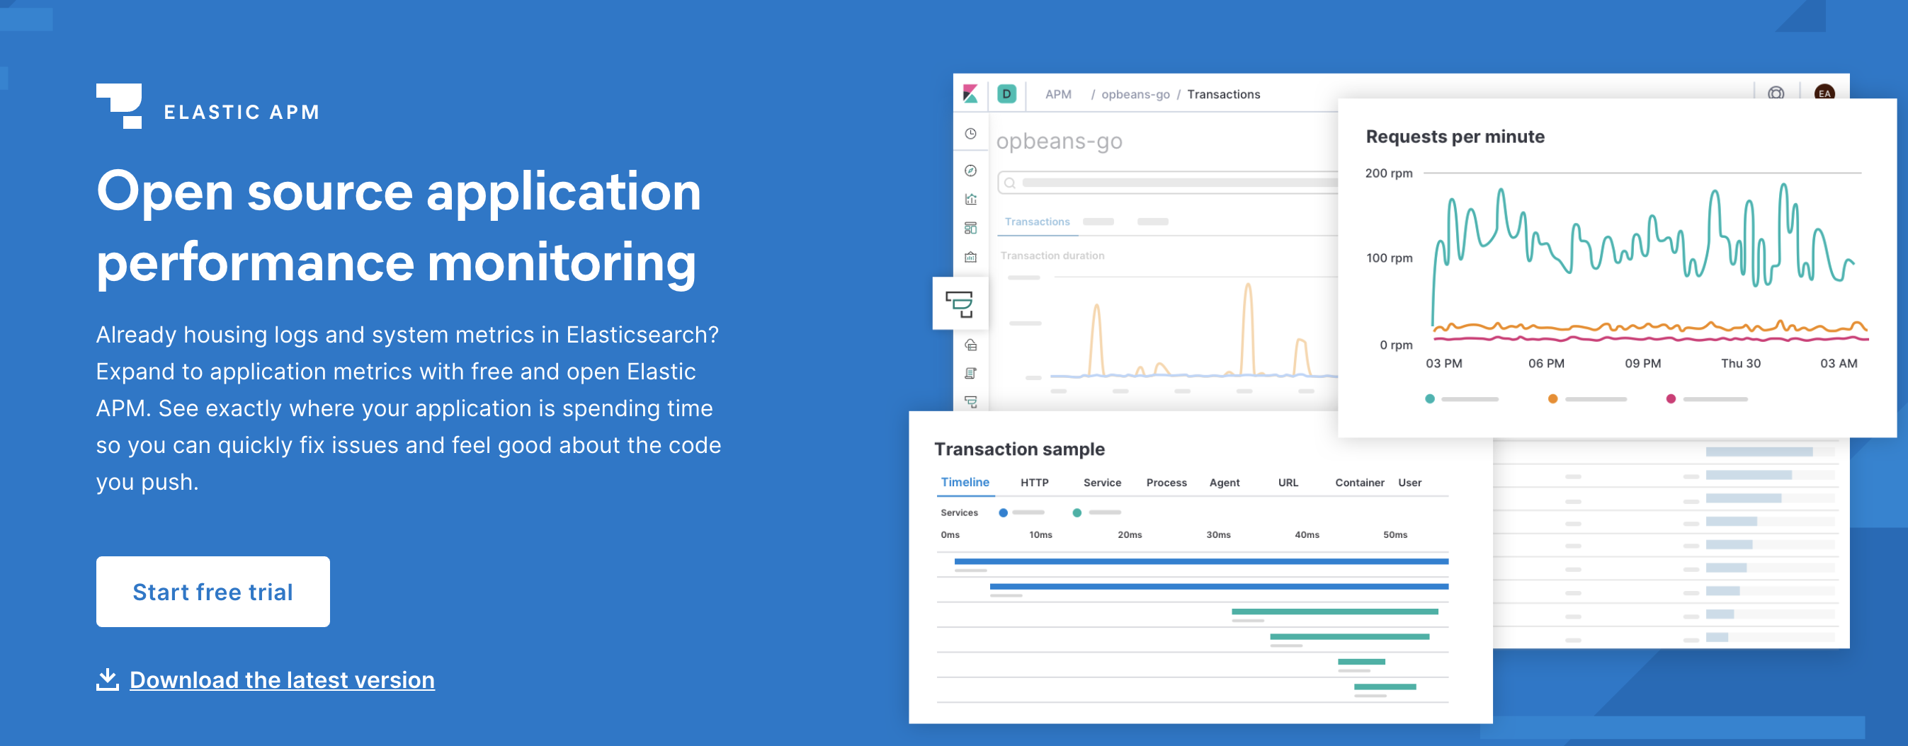Click the second blue timeline span bar

tap(1219, 587)
